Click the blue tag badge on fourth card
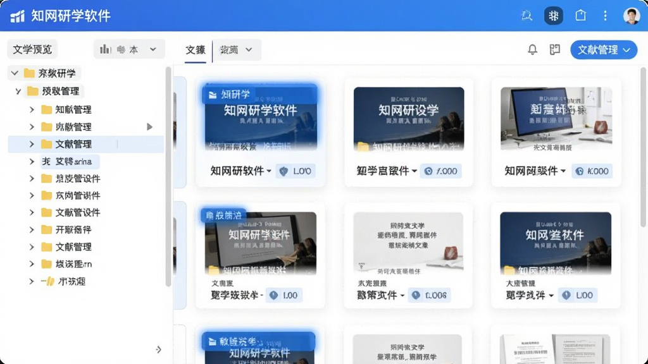648x364 pixels. coord(223,215)
